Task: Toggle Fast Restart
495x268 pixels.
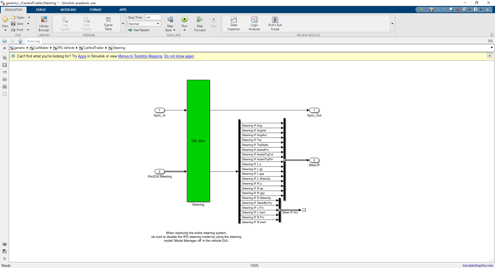Action: point(139,30)
